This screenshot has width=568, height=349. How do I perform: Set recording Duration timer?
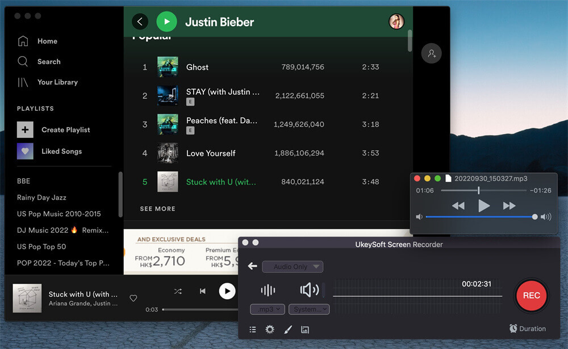click(x=528, y=329)
